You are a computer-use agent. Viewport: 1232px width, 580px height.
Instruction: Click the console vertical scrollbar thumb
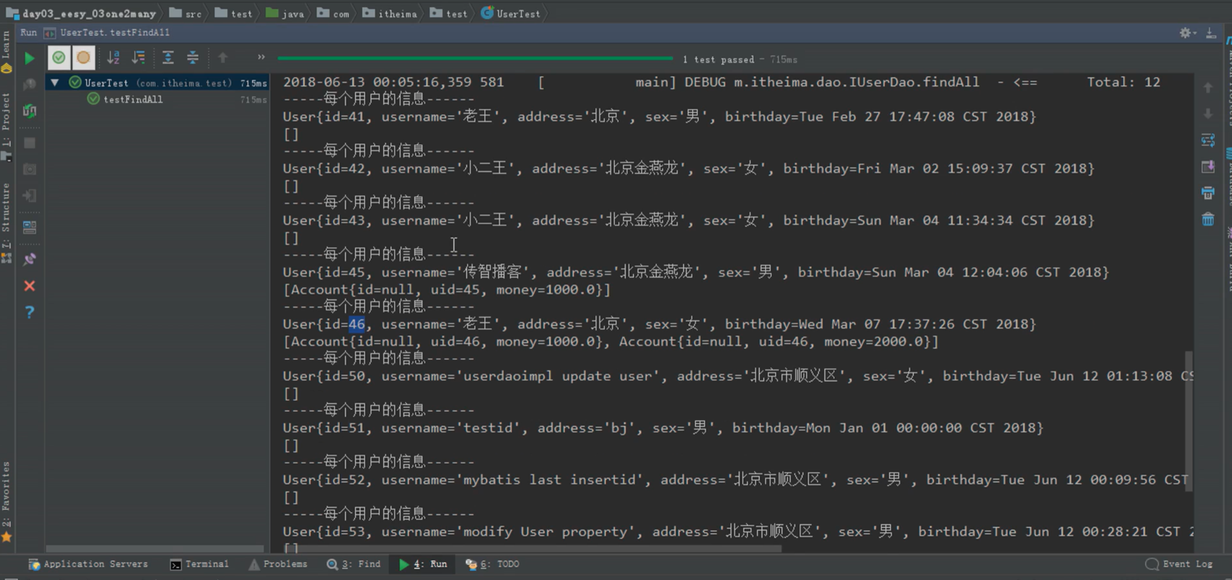(x=1188, y=422)
